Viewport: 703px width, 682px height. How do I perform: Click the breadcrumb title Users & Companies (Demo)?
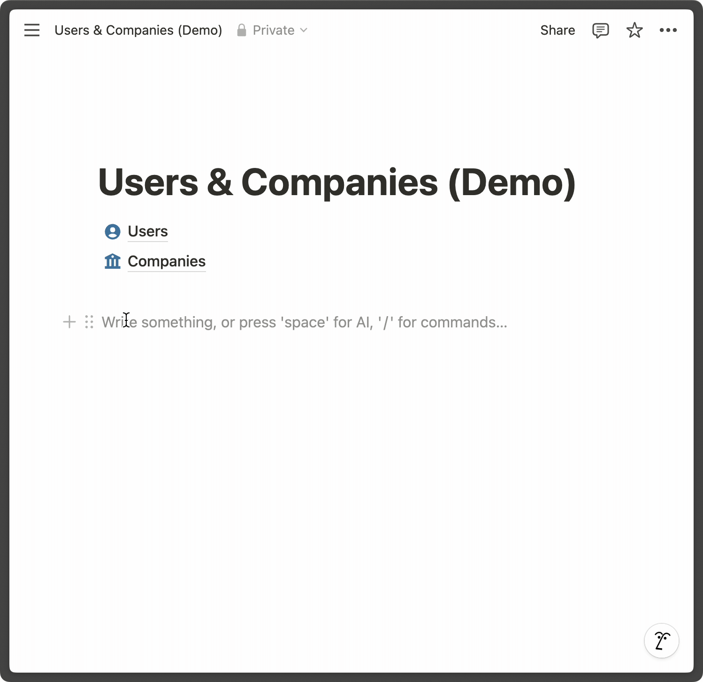138,30
